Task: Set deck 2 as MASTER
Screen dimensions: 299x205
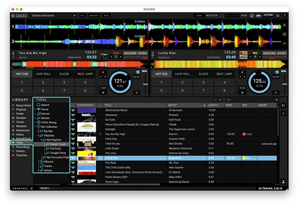Action: 269,53
